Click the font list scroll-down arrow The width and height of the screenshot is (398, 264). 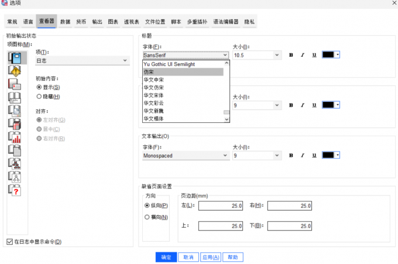(x=227, y=119)
